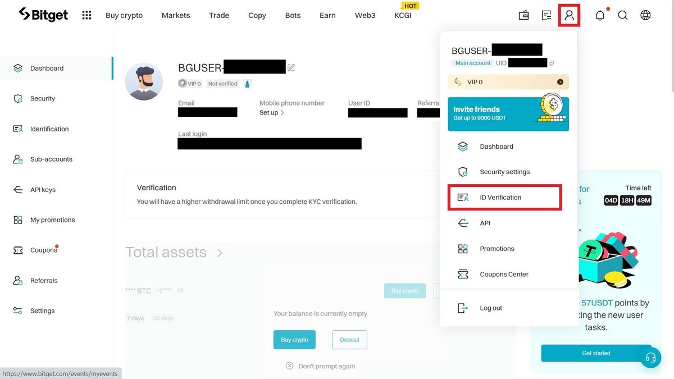Click the Invite friends banner

tap(508, 114)
